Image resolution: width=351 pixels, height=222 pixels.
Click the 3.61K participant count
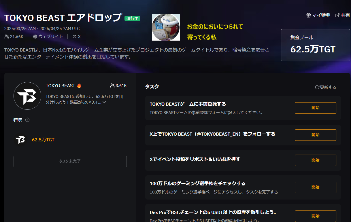118,86
